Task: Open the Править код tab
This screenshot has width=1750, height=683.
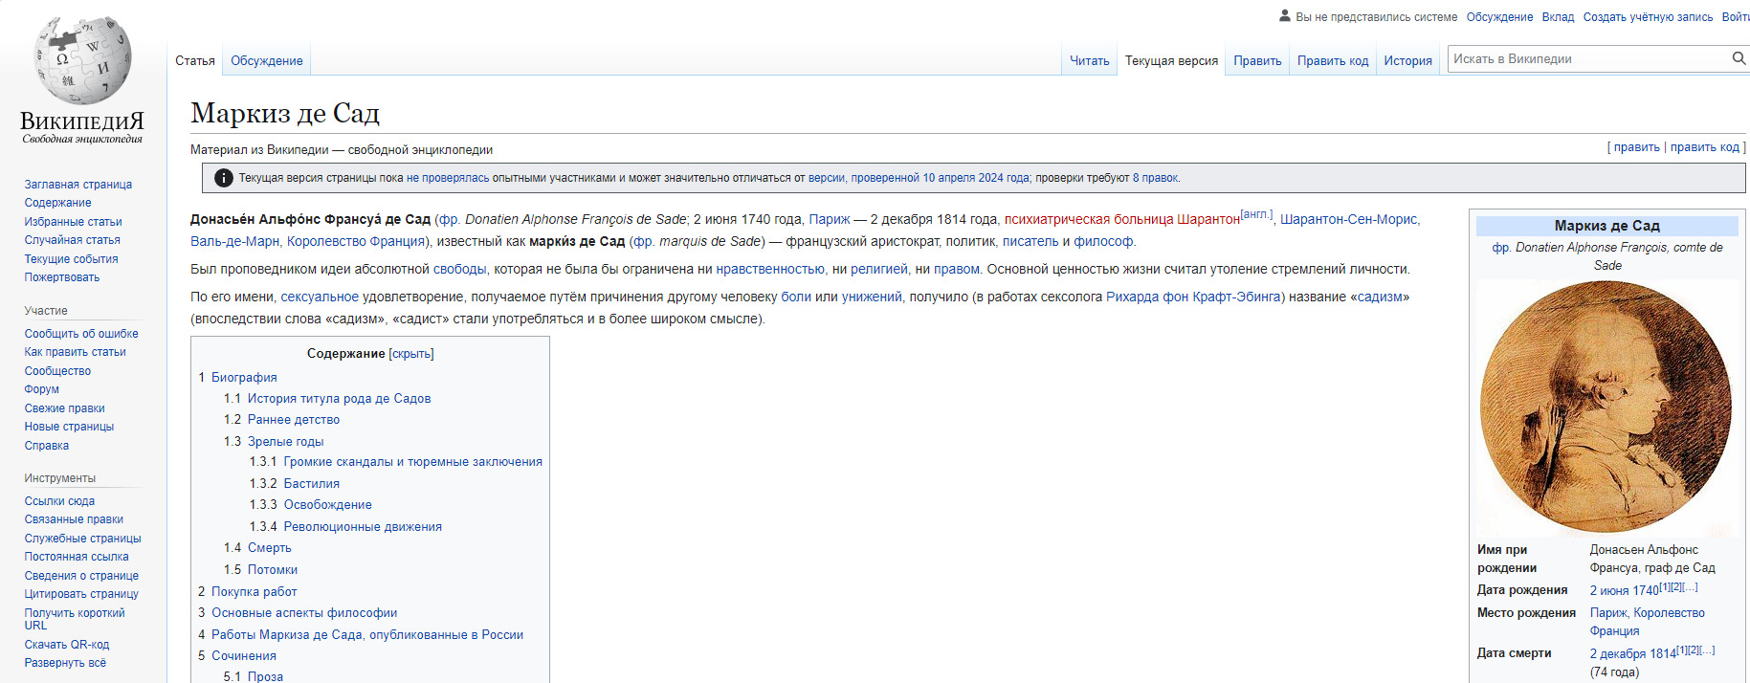Action: [1332, 61]
